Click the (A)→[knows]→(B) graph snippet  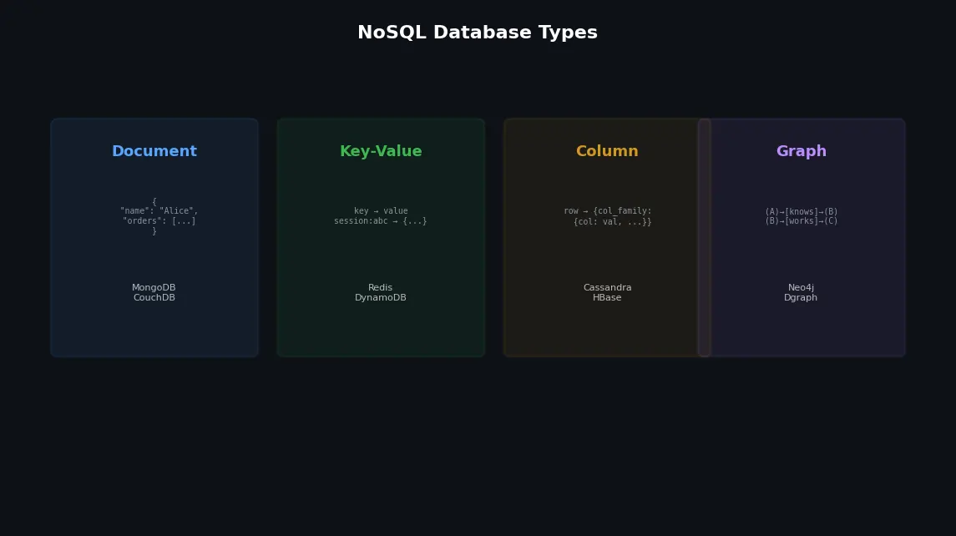tap(802, 211)
